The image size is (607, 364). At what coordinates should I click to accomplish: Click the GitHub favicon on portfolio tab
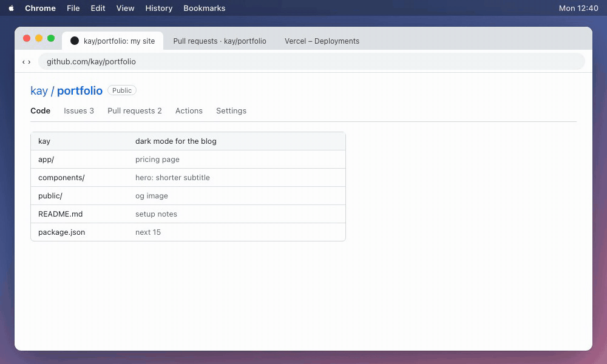pyautogui.click(x=75, y=41)
